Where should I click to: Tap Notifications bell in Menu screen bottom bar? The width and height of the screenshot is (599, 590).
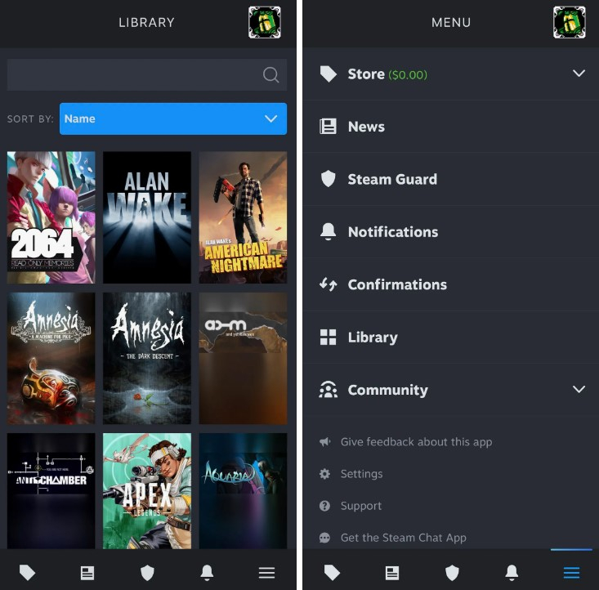click(512, 573)
